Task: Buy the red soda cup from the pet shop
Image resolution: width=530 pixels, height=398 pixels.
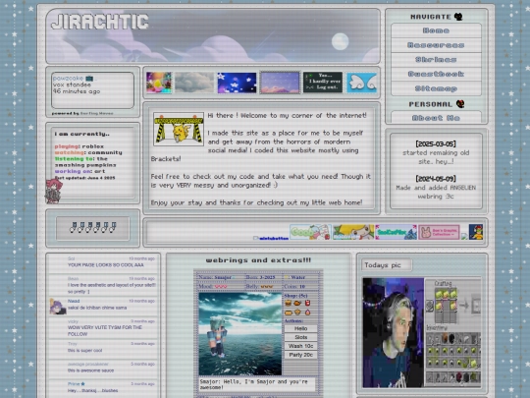Action: [307, 304]
